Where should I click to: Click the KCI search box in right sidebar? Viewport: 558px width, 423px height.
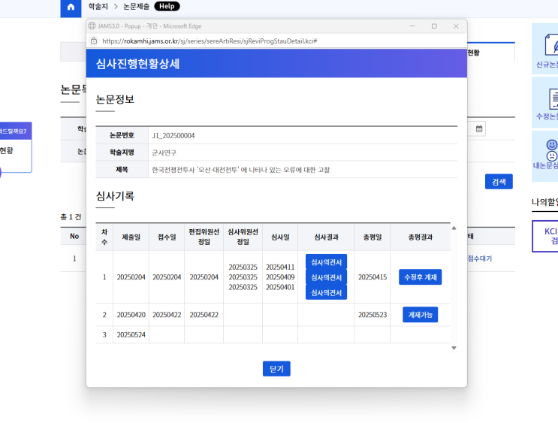click(x=545, y=236)
